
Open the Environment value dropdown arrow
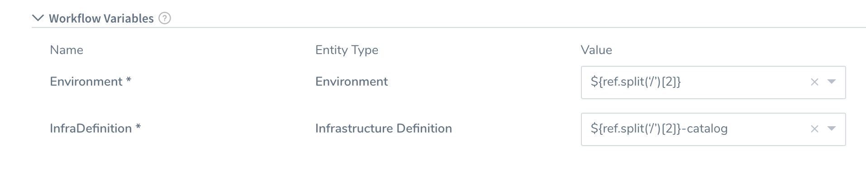pyautogui.click(x=831, y=82)
